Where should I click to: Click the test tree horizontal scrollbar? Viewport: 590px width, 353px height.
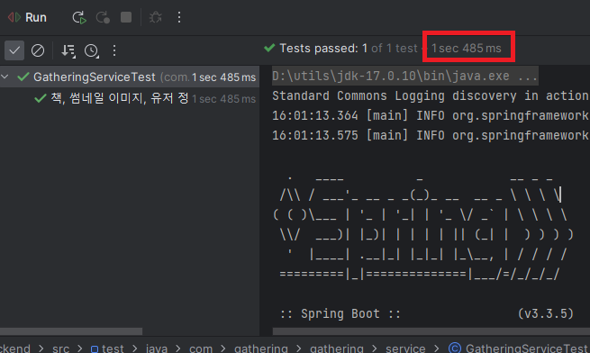(x=71, y=331)
